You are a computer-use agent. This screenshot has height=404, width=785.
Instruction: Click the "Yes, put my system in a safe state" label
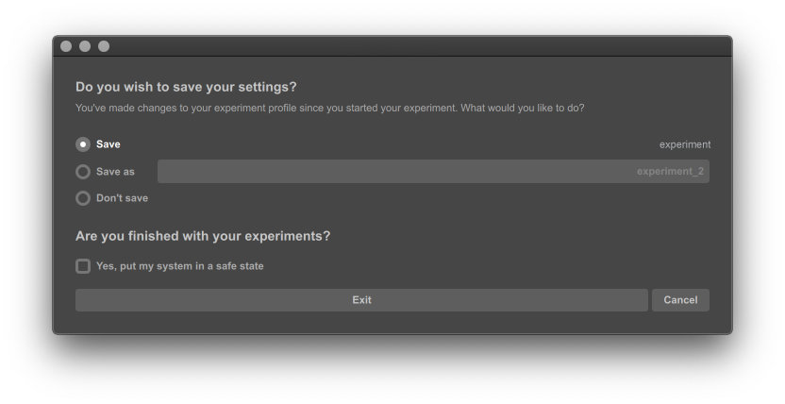coord(180,266)
